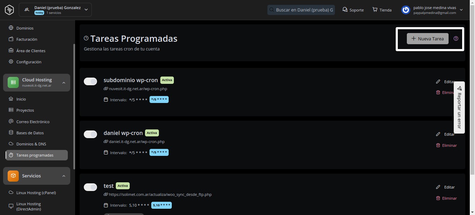This screenshot has height=215, width=475.
Task: Collapse the Servicios section chevron
Action: [64, 176]
